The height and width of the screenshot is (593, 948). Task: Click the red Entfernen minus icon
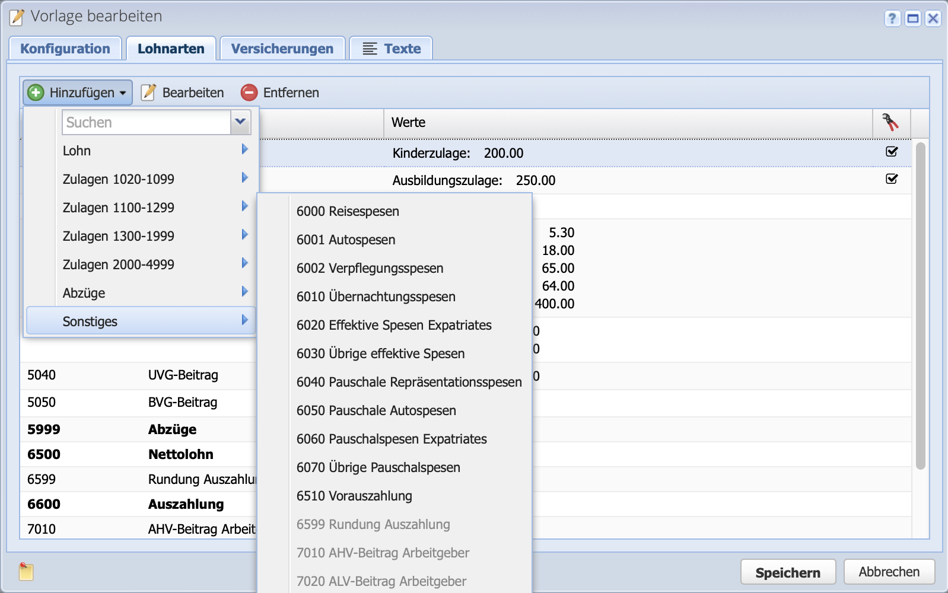pos(249,93)
